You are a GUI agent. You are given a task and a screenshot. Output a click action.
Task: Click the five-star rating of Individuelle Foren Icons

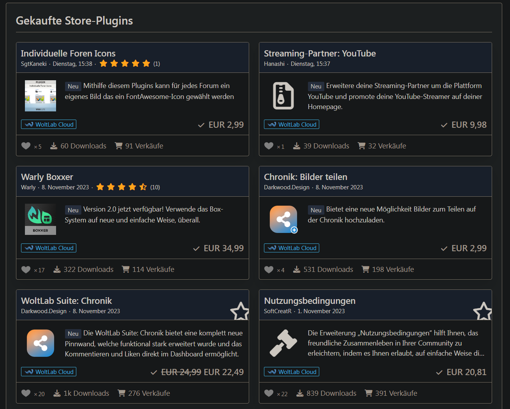(x=125, y=63)
